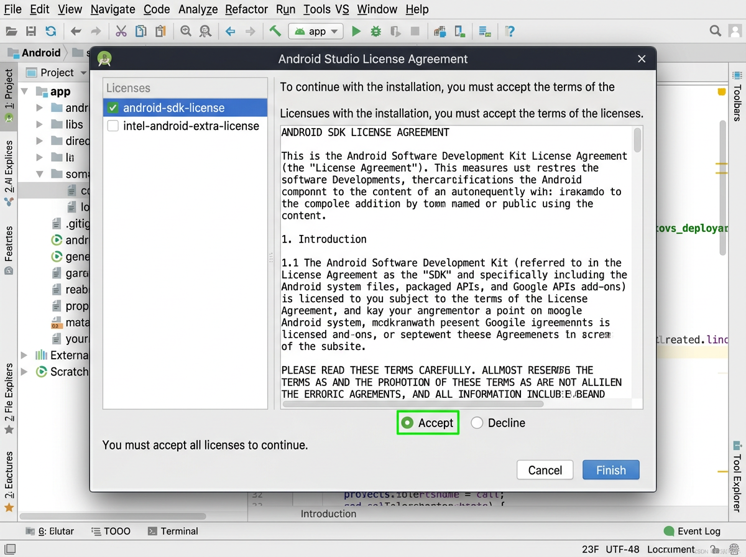Click the Cancel button
This screenshot has height=557, width=746.
click(545, 470)
